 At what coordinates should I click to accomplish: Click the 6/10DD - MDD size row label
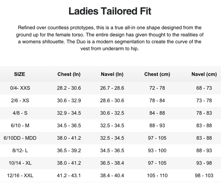pyautogui.click(x=20, y=138)
